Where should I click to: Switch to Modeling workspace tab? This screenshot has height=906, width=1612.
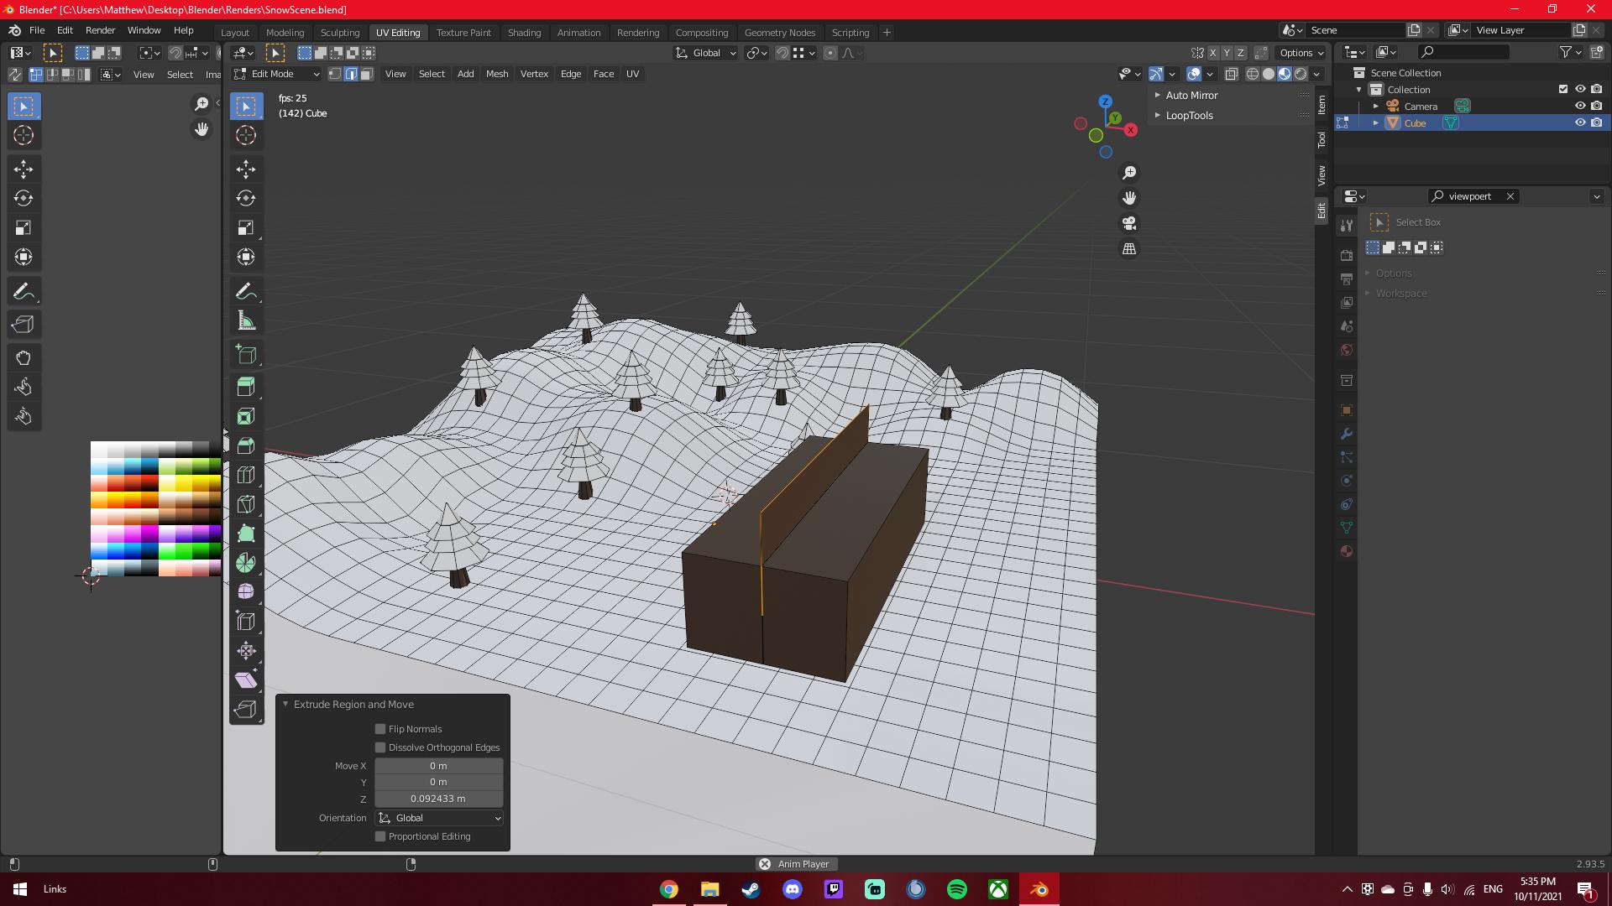pos(285,33)
